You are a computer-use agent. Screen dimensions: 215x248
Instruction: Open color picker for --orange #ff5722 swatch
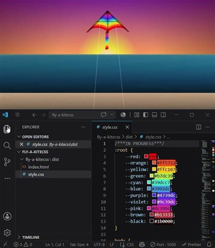pyautogui.click(x=154, y=163)
